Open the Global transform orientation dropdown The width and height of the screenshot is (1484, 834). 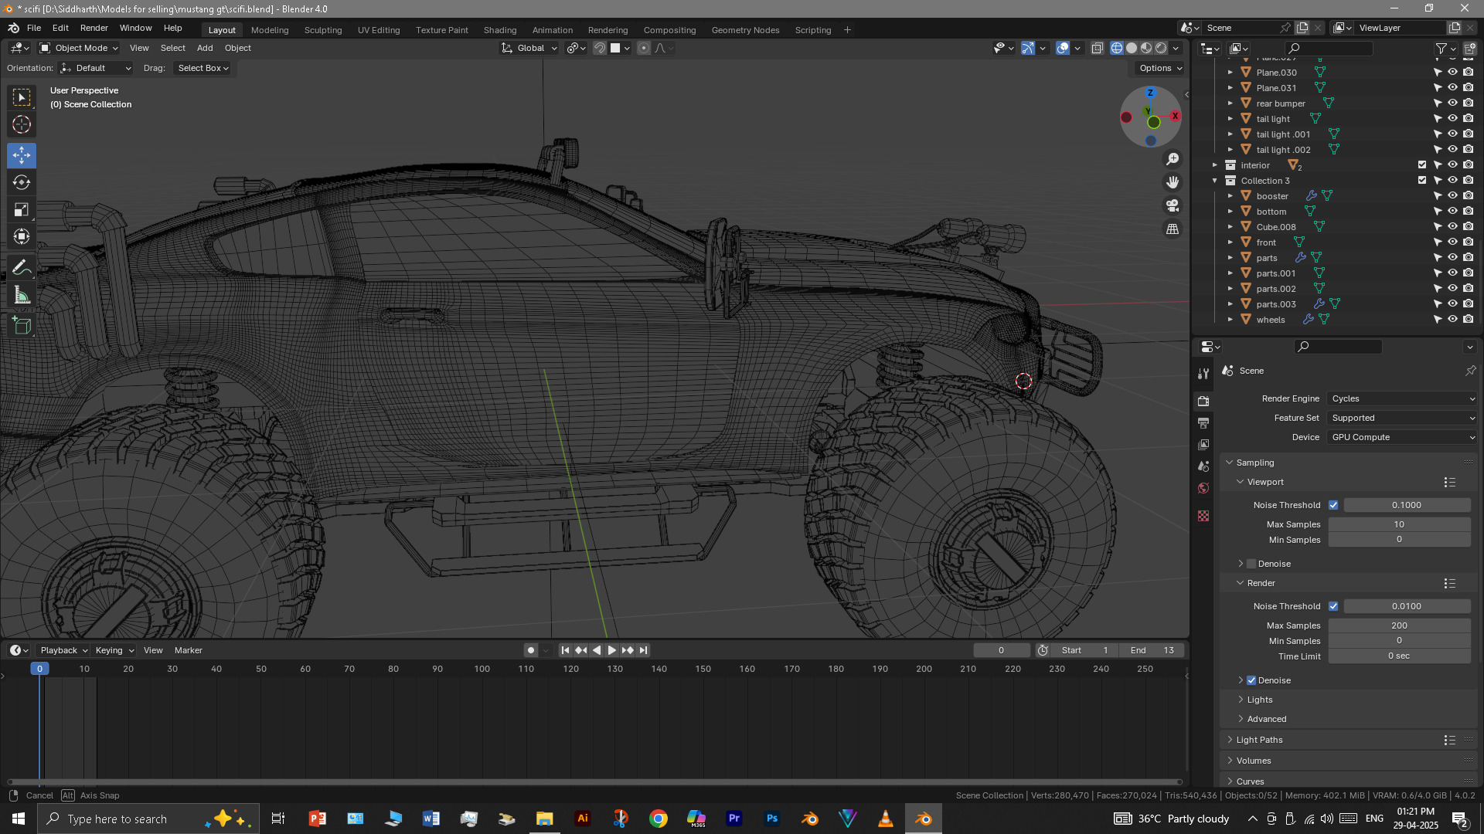(529, 48)
